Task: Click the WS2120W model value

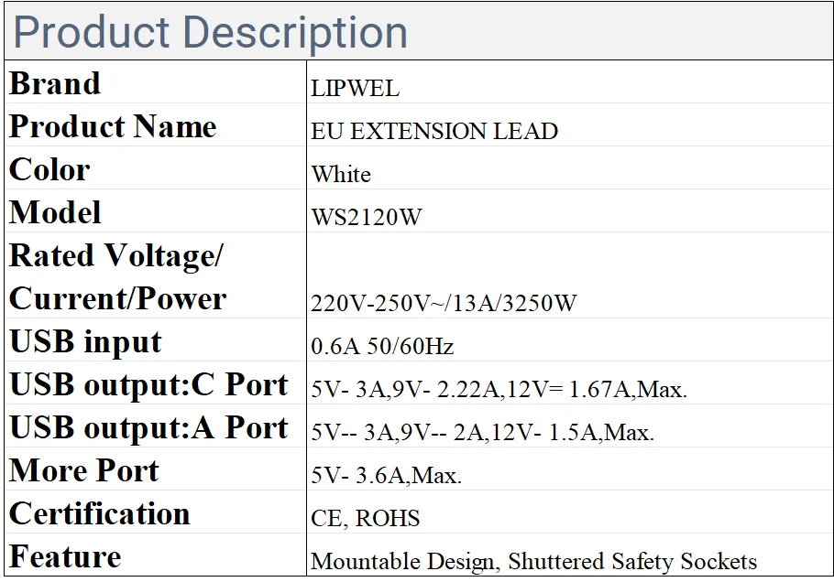Action: 367,218
